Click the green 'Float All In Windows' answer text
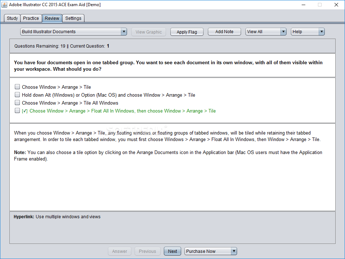345x259 pixels. click(123, 111)
